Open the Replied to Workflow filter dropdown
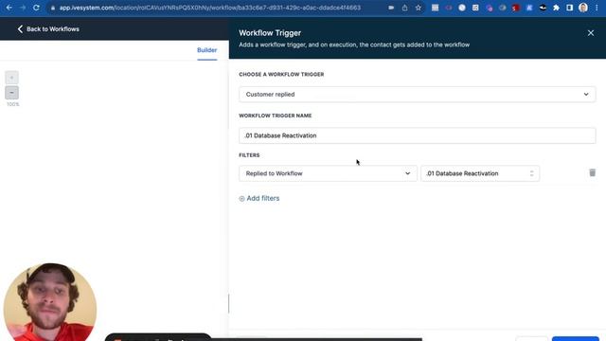Screen dimensions: 606x341 [x=328, y=173]
